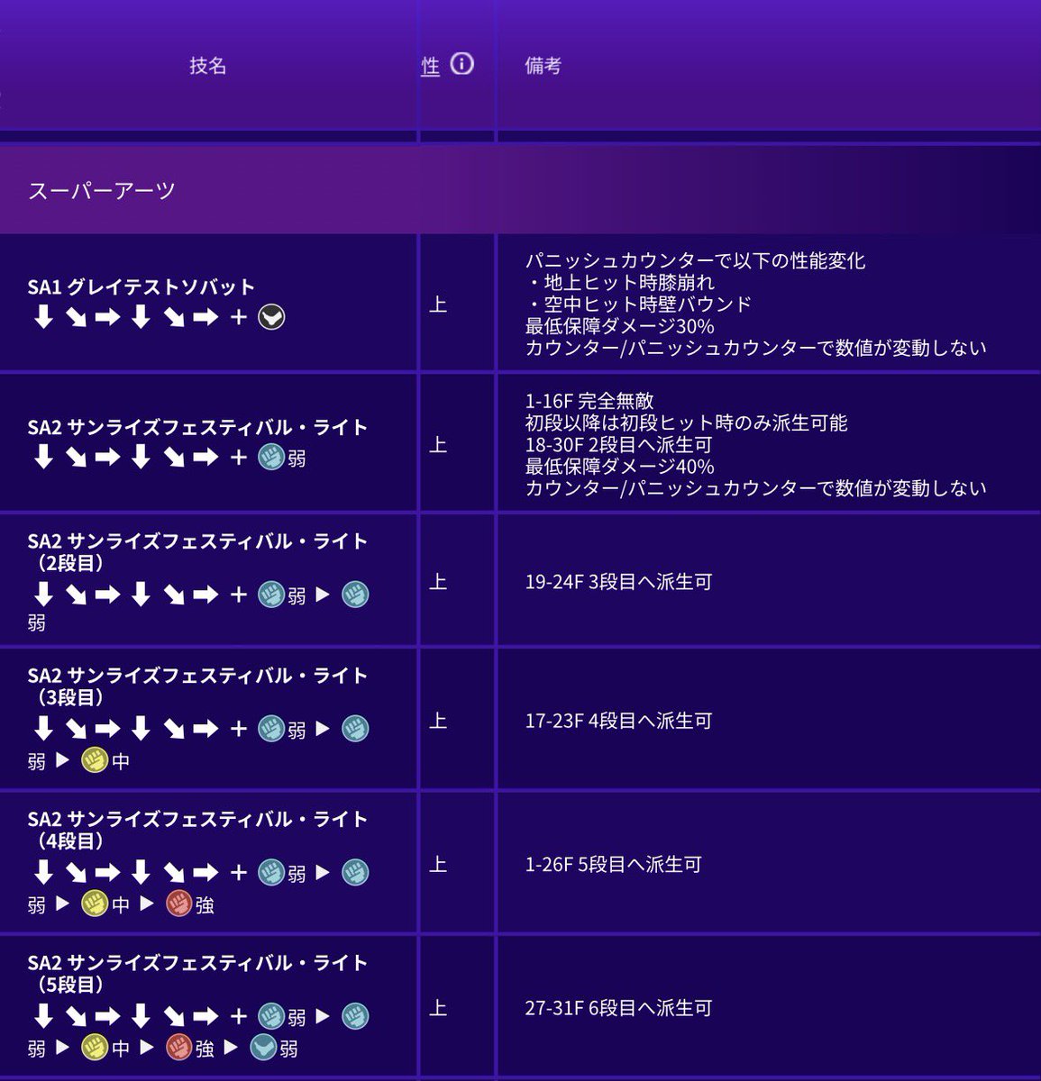Select the SA2 サンライズフェスティバル・ライト (3段目) name
Image resolution: width=1041 pixels, height=1081 pixels.
pyautogui.click(x=197, y=686)
